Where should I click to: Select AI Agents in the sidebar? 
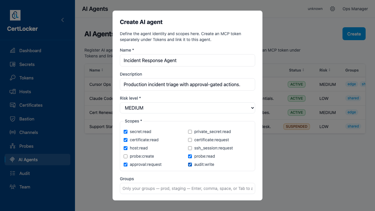[x=37, y=159]
